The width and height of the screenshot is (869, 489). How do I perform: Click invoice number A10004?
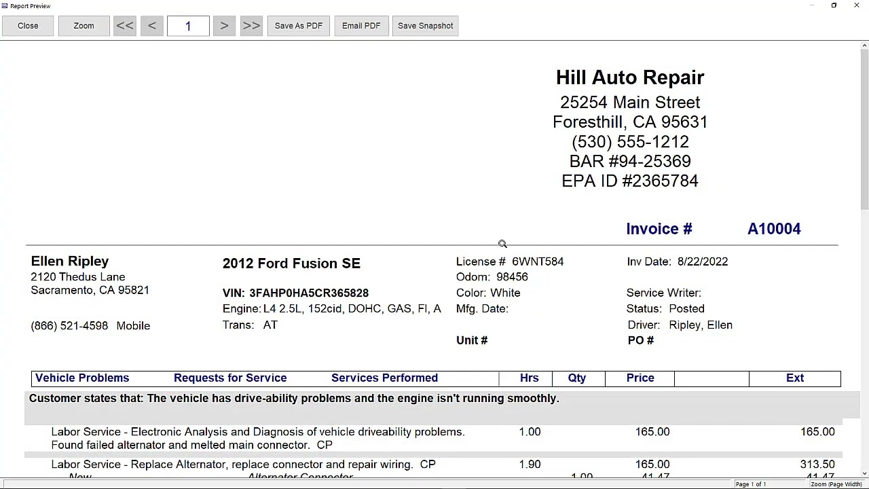[x=774, y=229]
